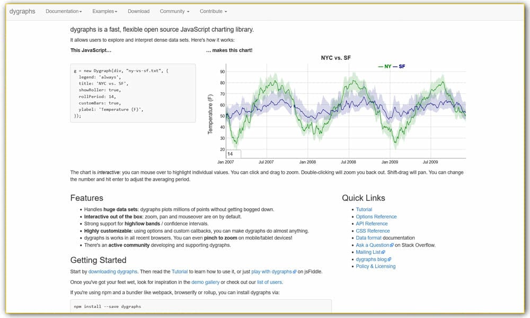
Task: Open the Community dropdown menu
Action: coord(174,11)
